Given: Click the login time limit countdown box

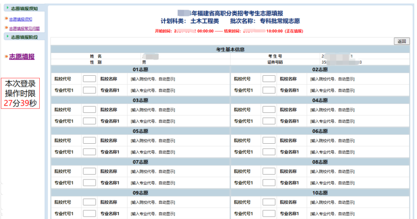Looking at the screenshot, I should pyautogui.click(x=20, y=93).
